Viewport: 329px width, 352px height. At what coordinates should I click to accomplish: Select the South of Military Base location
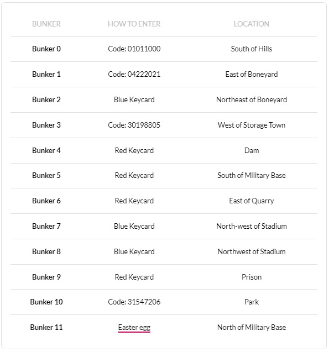(252, 175)
